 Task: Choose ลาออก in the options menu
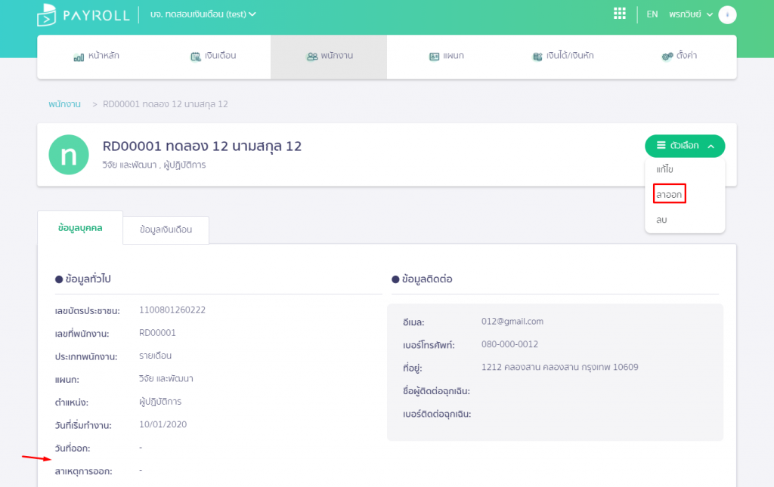(669, 194)
